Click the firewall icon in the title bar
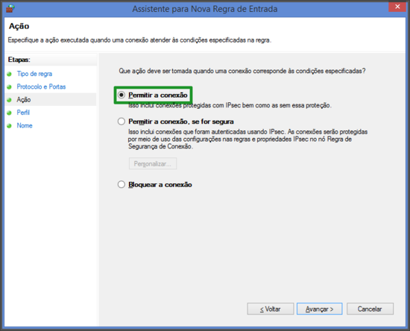The width and height of the screenshot is (410, 331). pyautogui.click(x=10, y=9)
